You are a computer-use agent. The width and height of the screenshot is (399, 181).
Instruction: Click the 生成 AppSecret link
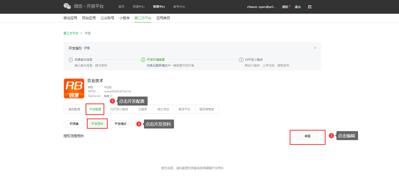(106, 96)
